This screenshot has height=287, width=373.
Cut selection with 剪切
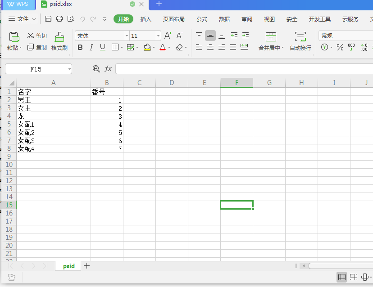pyautogui.click(x=37, y=36)
